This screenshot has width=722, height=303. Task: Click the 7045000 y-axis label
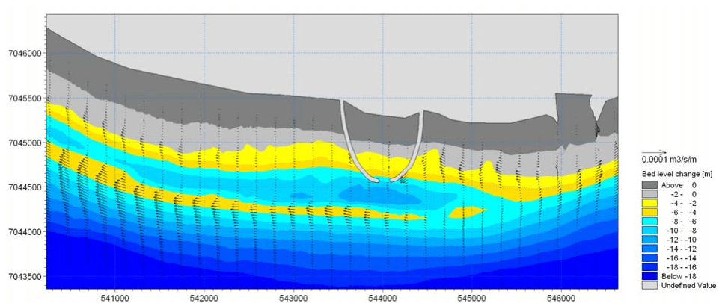pos(25,143)
